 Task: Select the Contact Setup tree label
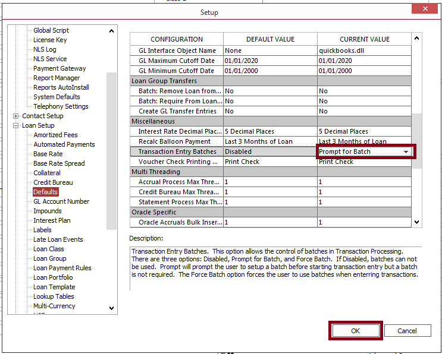pyautogui.click(x=43, y=116)
